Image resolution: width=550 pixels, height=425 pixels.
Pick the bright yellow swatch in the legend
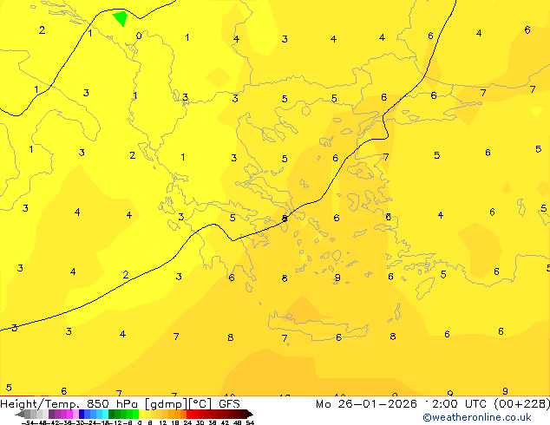click(x=141, y=414)
